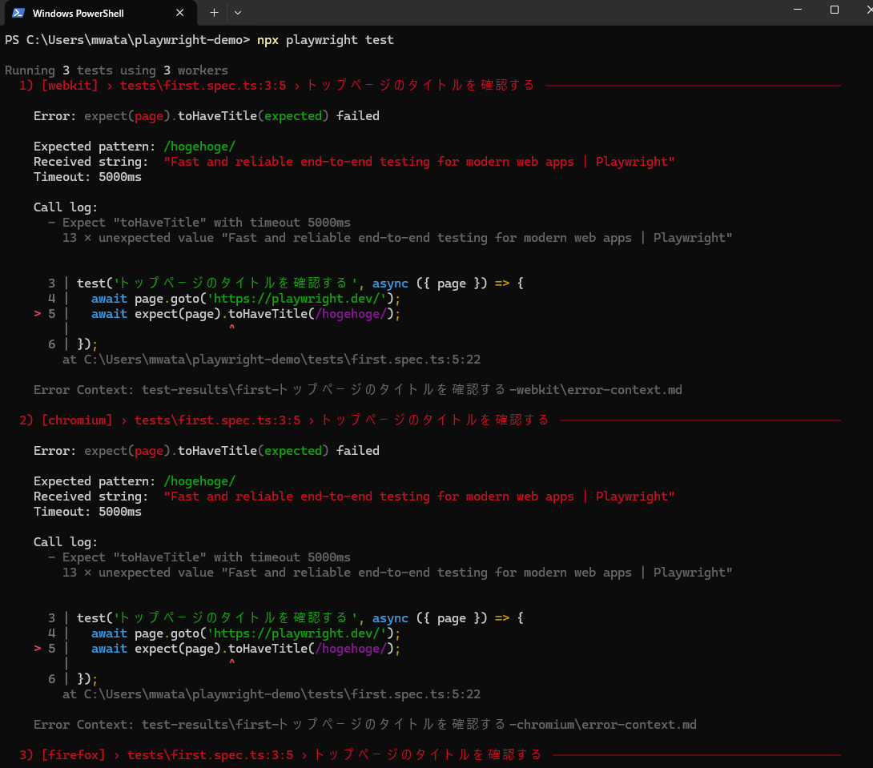Screen dimensions: 873x768
Task: Maximize the terminal window
Action: click(834, 10)
